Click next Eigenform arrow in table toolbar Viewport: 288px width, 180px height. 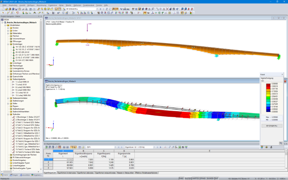point(160,147)
